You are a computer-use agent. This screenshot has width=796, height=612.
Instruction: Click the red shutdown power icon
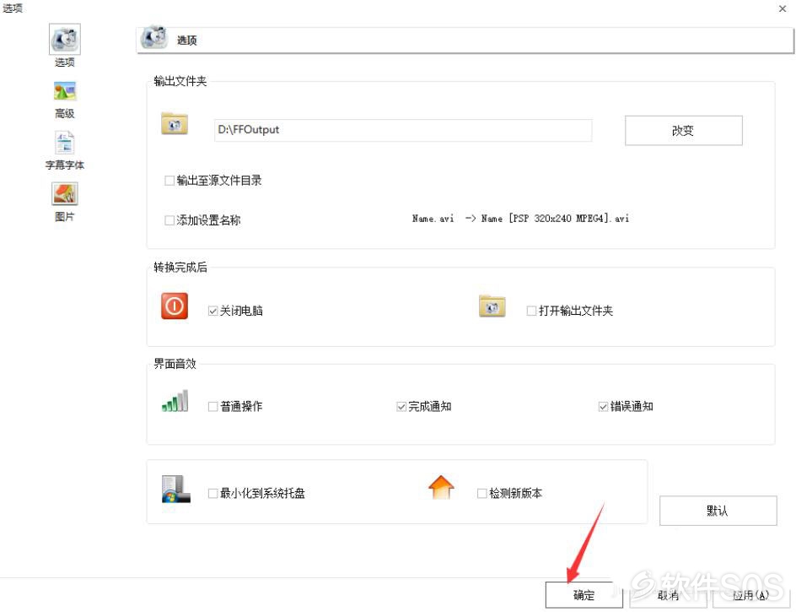(174, 306)
